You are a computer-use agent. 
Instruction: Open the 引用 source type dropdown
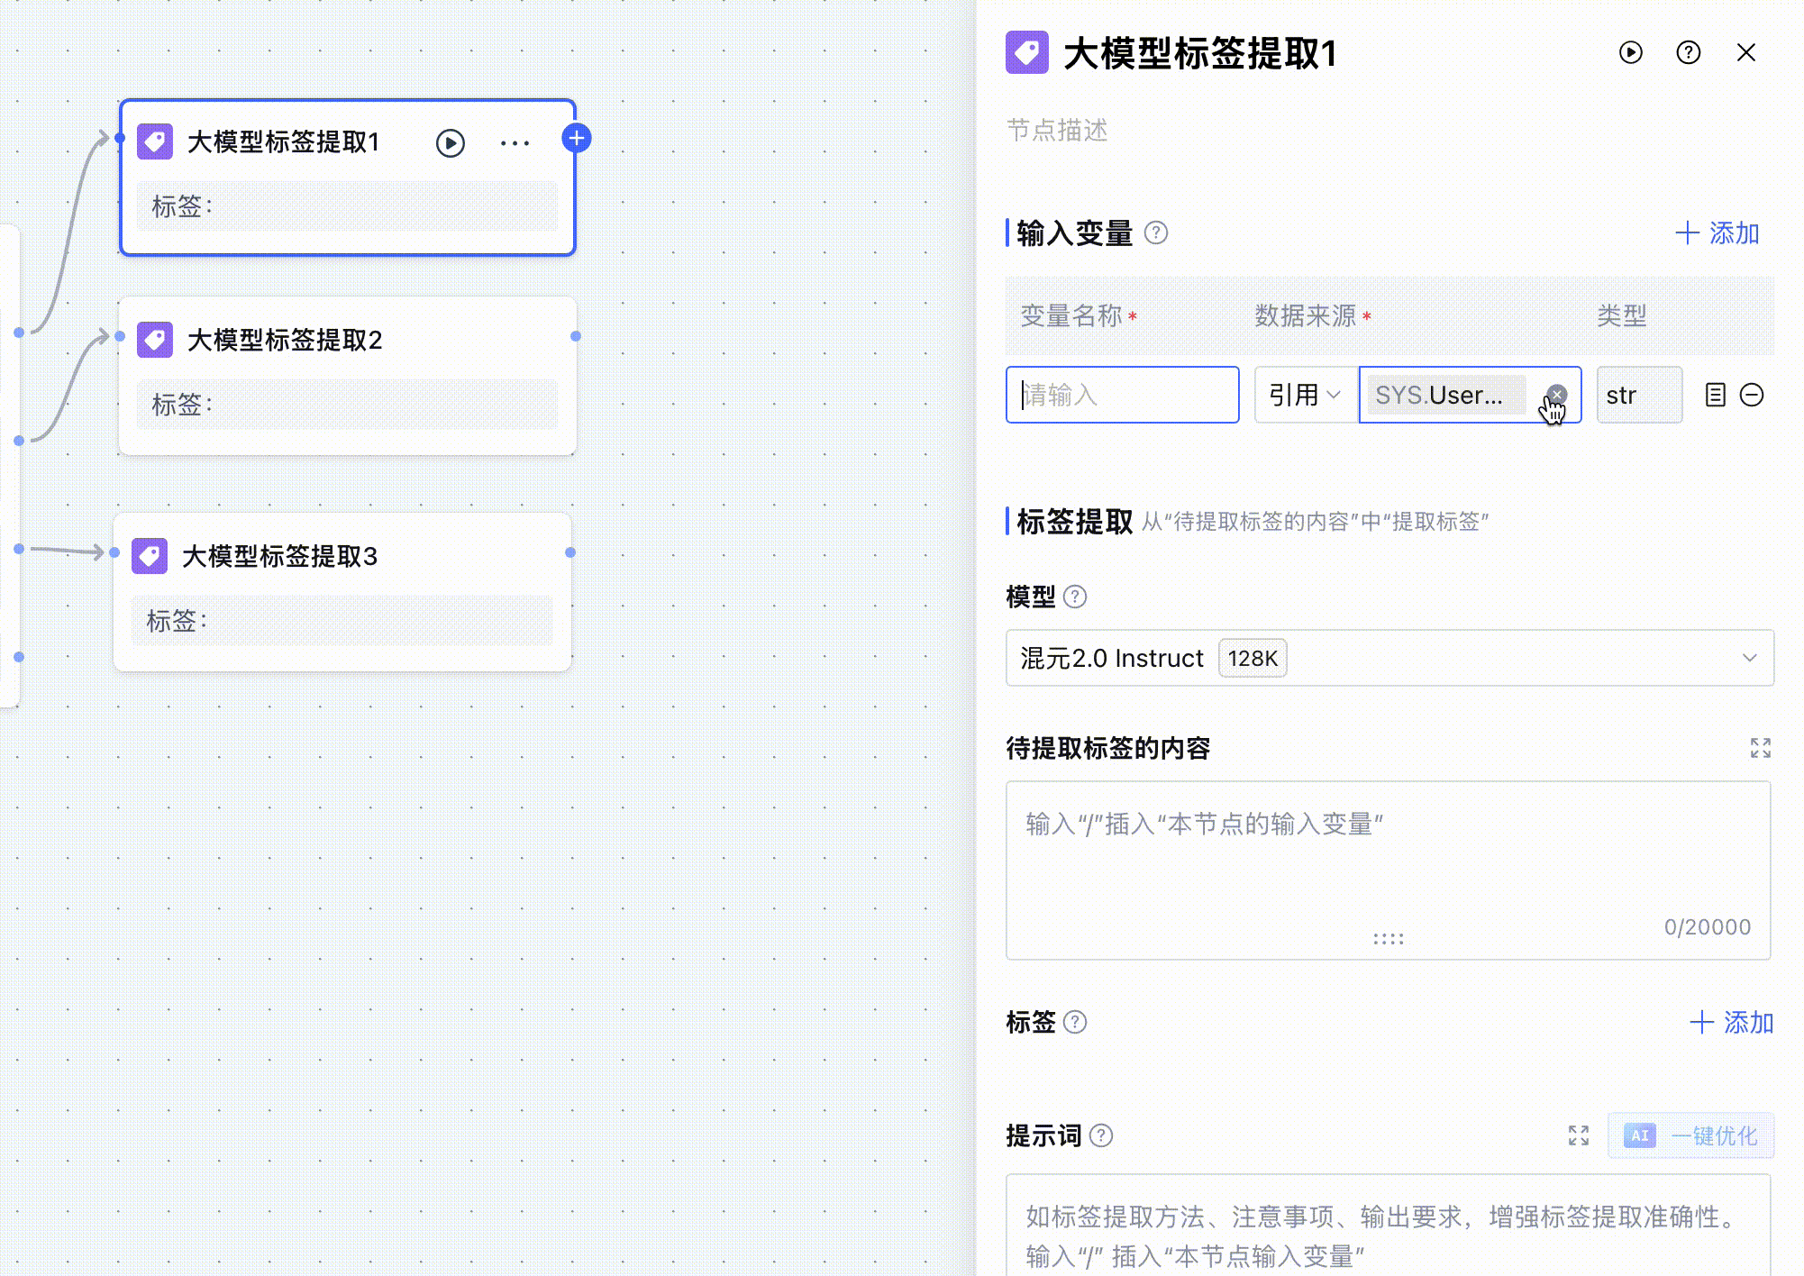click(1305, 395)
